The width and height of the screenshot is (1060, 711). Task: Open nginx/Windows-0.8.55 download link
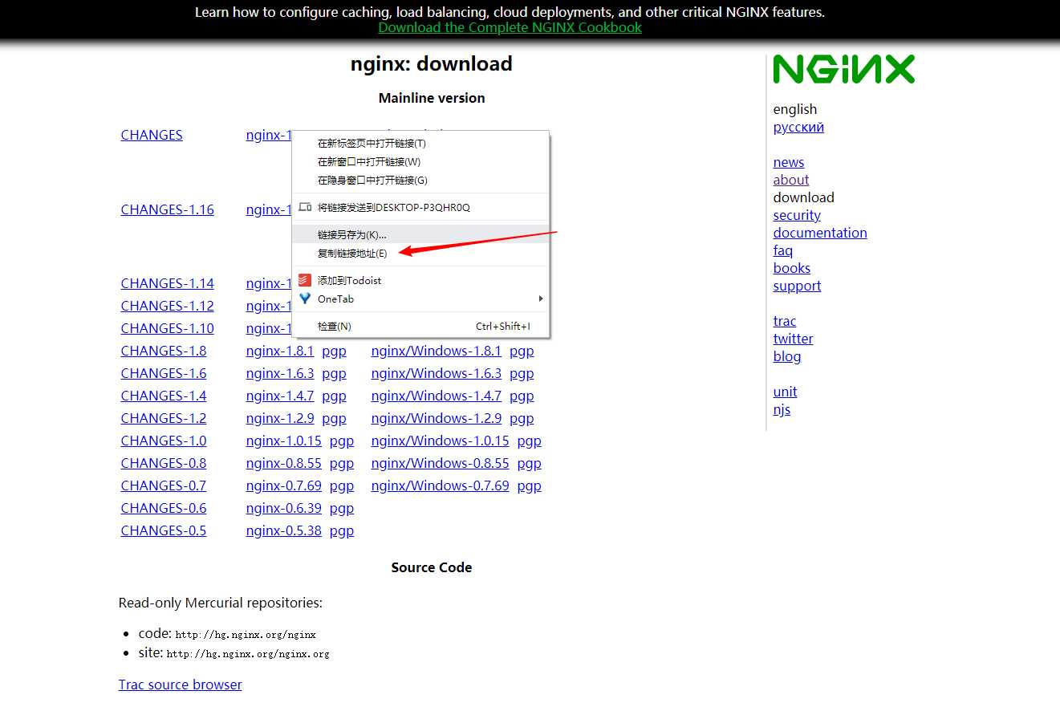pos(440,463)
